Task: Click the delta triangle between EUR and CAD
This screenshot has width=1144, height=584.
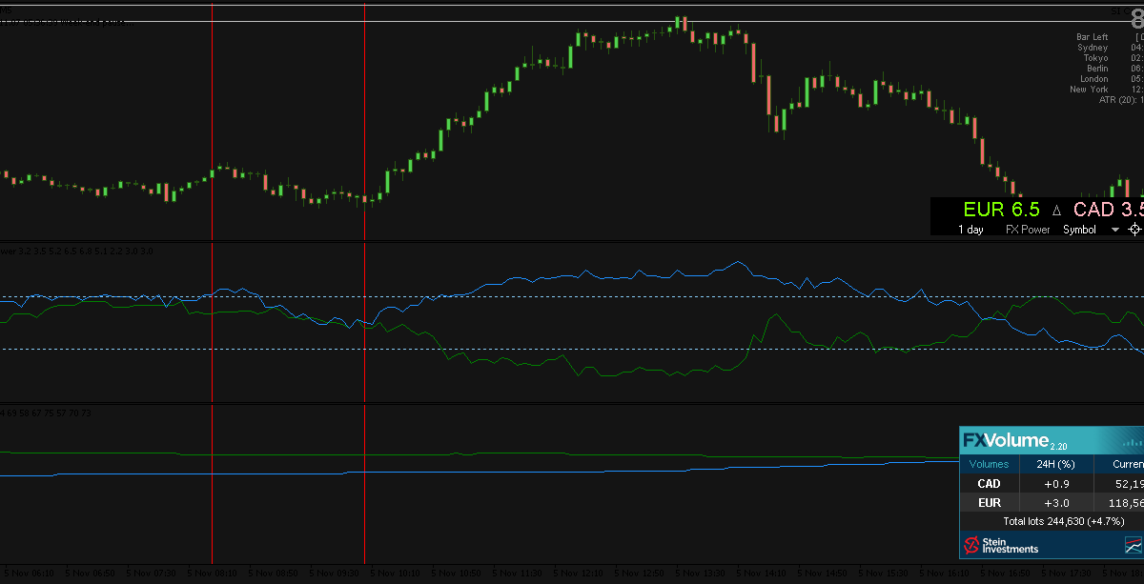Action: 1056,210
